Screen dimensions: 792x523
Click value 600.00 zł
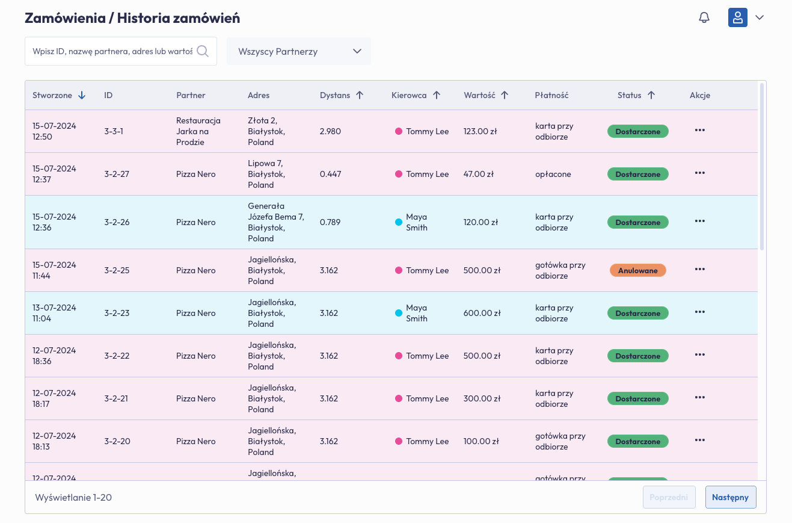point(482,313)
